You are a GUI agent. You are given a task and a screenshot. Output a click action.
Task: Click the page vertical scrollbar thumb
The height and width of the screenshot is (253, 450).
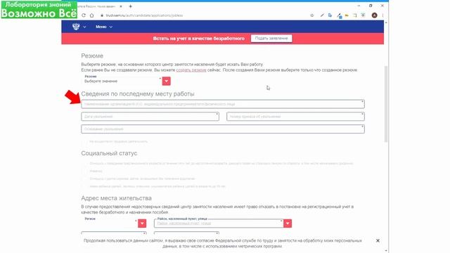tap(386, 104)
